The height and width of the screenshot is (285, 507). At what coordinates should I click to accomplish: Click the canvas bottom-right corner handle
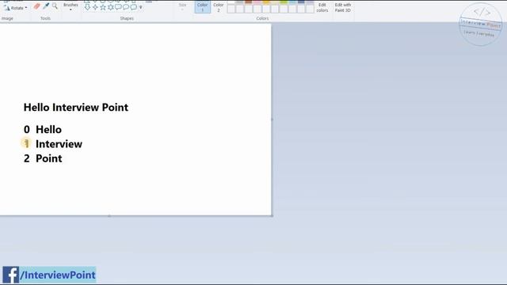click(272, 215)
